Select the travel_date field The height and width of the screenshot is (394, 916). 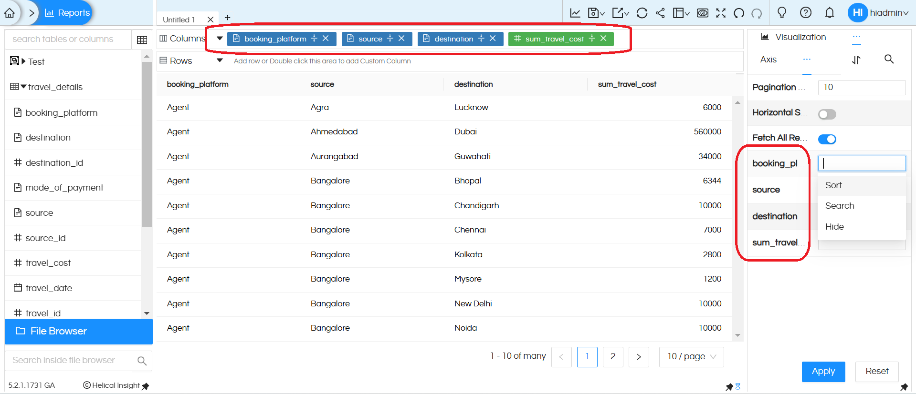pos(49,288)
